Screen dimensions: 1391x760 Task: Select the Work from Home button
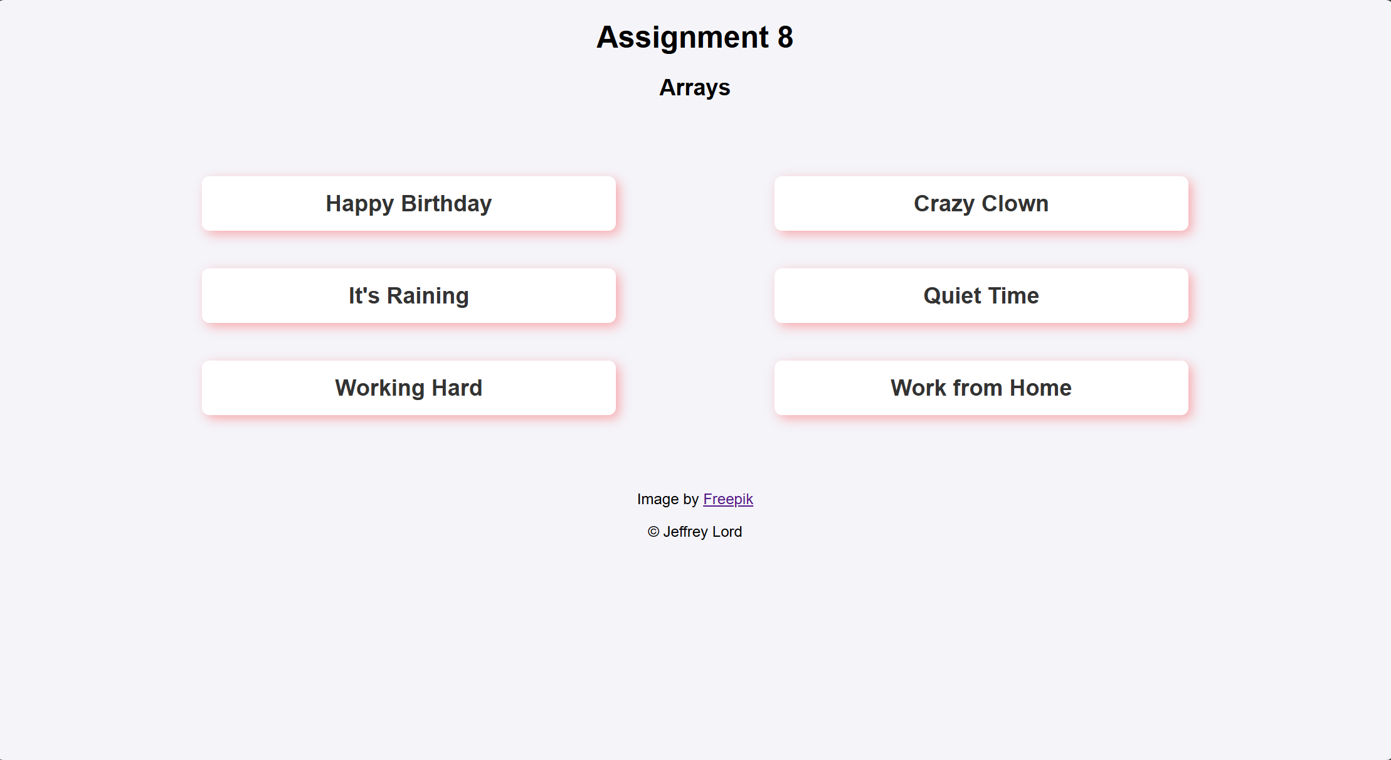point(981,388)
